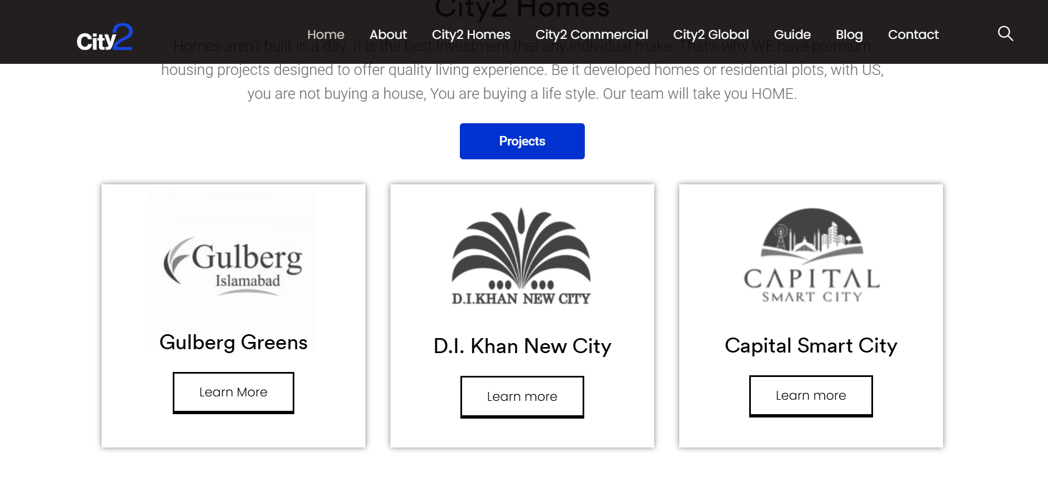Open the Guide menu link
The height and width of the screenshot is (488, 1048).
(x=792, y=34)
